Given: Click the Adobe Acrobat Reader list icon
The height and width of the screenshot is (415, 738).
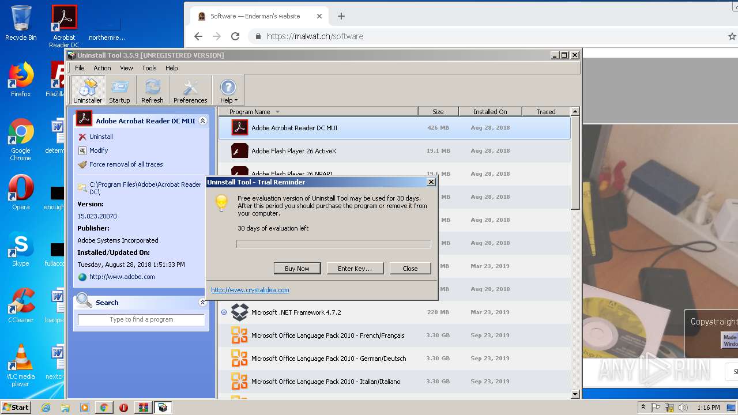Looking at the screenshot, I should click(x=239, y=127).
